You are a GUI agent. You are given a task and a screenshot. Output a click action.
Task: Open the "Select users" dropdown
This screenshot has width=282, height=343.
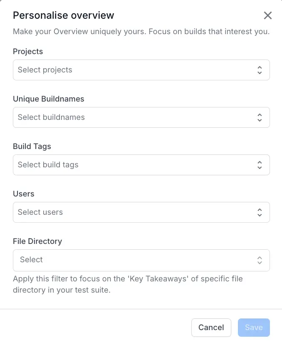(x=133, y=212)
